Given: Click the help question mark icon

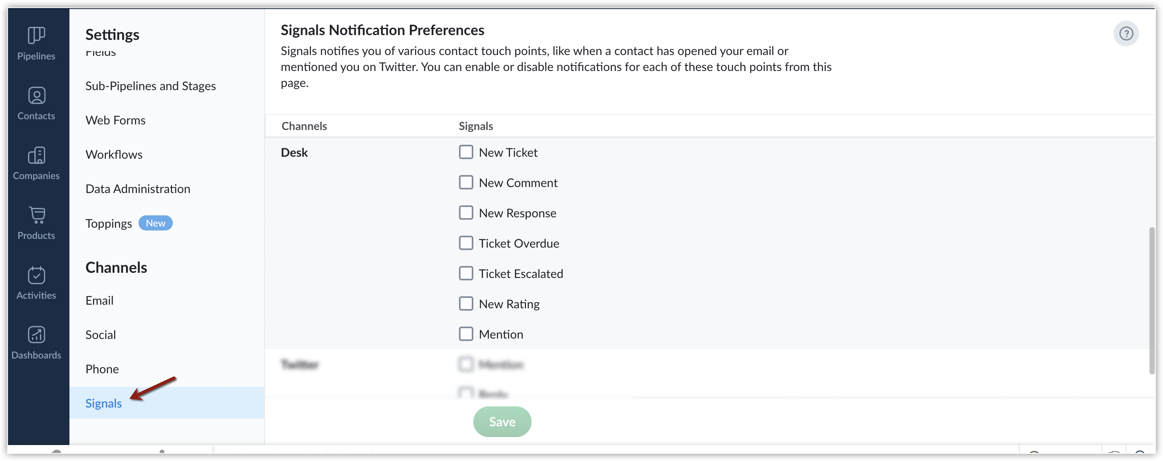Looking at the screenshot, I should point(1125,33).
